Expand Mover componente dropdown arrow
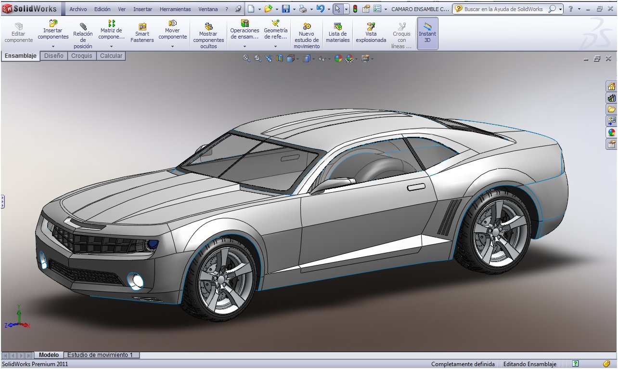This screenshot has width=618, height=369. (x=172, y=47)
